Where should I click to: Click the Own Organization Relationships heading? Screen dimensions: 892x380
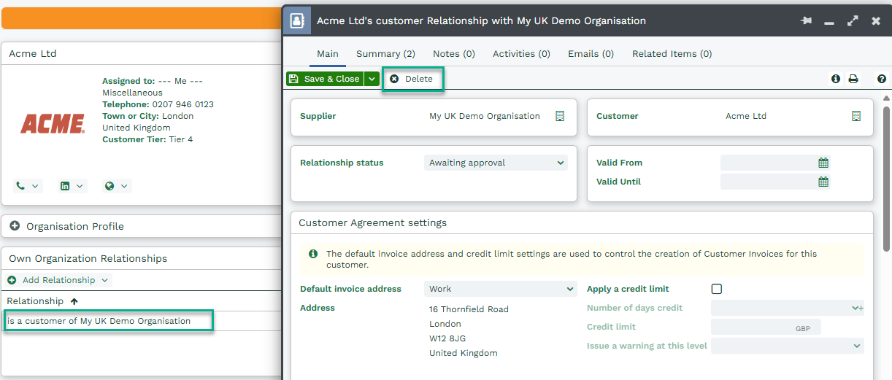88,258
